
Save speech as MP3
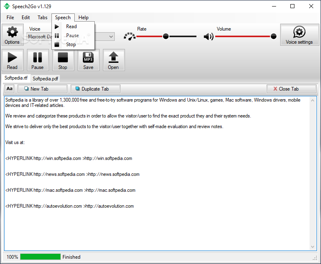tap(89, 60)
